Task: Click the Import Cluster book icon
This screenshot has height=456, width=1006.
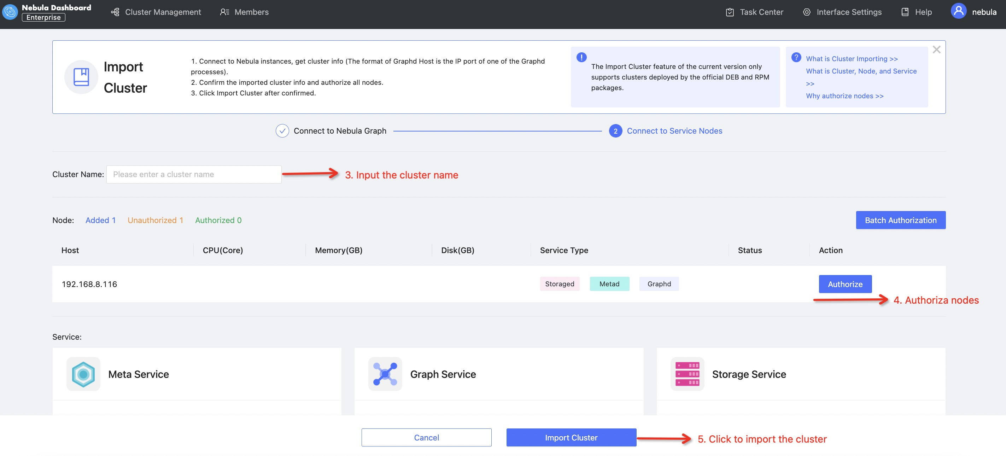Action: [81, 77]
